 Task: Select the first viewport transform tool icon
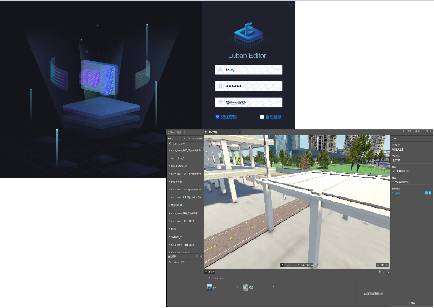pos(282,265)
